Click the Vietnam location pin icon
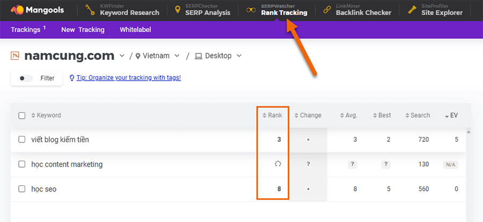 [x=138, y=56]
